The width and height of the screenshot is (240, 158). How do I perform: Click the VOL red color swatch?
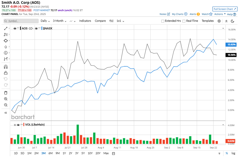click(x=24, y=125)
